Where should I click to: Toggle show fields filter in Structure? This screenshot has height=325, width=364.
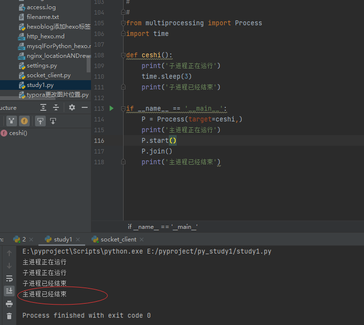(x=24, y=120)
